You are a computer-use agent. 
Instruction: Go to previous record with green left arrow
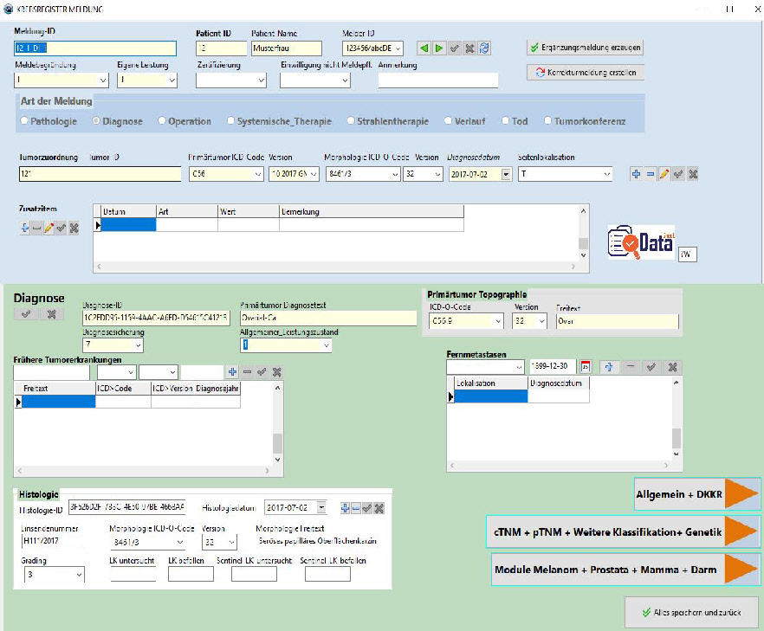click(x=424, y=48)
